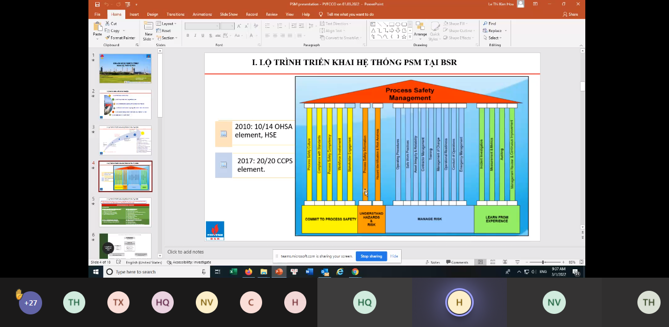The height and width of the screenshot is (327, 669).
Task: Open the Layout dropdown
Action: coord(166,24)
